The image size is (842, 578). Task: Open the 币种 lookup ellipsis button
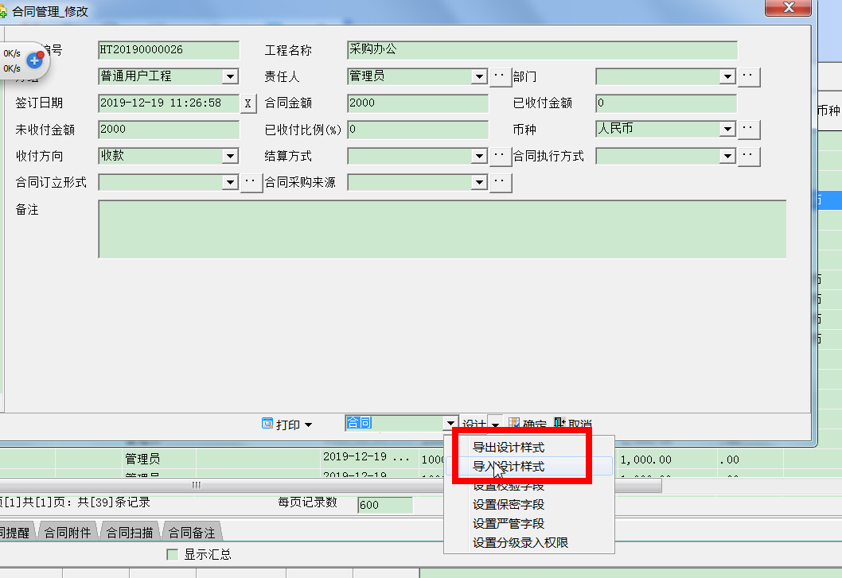coord(749,130)
